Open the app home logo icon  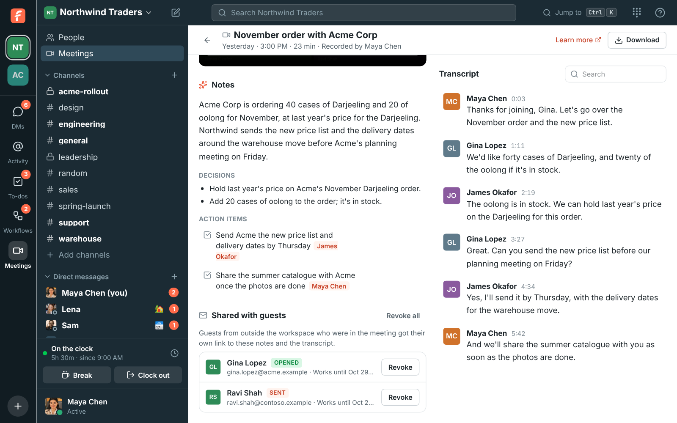point(18,16)
